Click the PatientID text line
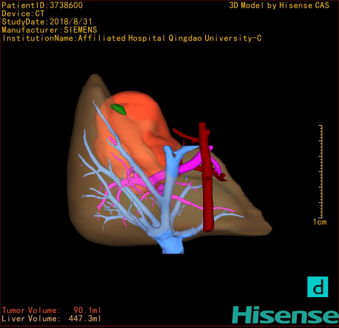The width and height of the screenshot is (339, 328). (x=42, y=5)
